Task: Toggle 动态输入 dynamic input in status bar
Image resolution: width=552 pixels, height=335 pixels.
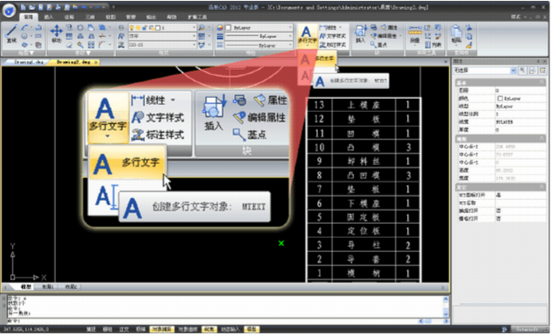Action: 230,329
